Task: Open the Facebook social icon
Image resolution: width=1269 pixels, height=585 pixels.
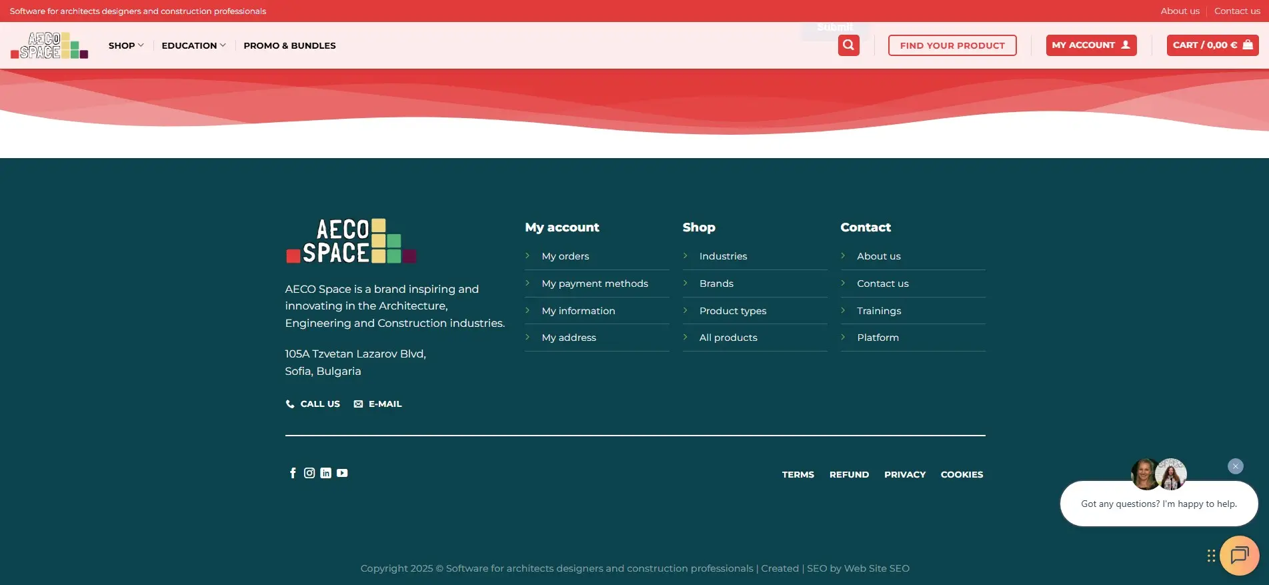Action: pyautogui.click(x=293, y=473)
